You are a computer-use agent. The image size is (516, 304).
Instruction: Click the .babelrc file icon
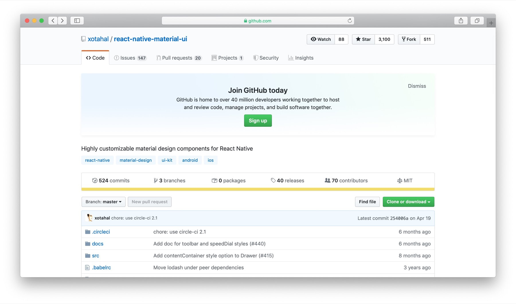pyautogui.click(x=87, y=268)
